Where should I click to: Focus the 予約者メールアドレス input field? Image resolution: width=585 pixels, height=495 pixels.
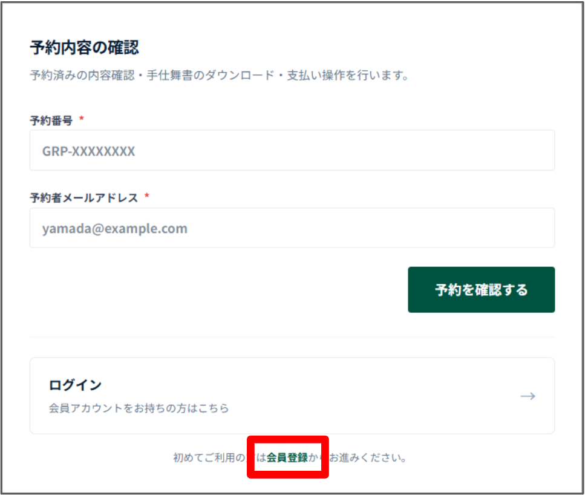292,228
